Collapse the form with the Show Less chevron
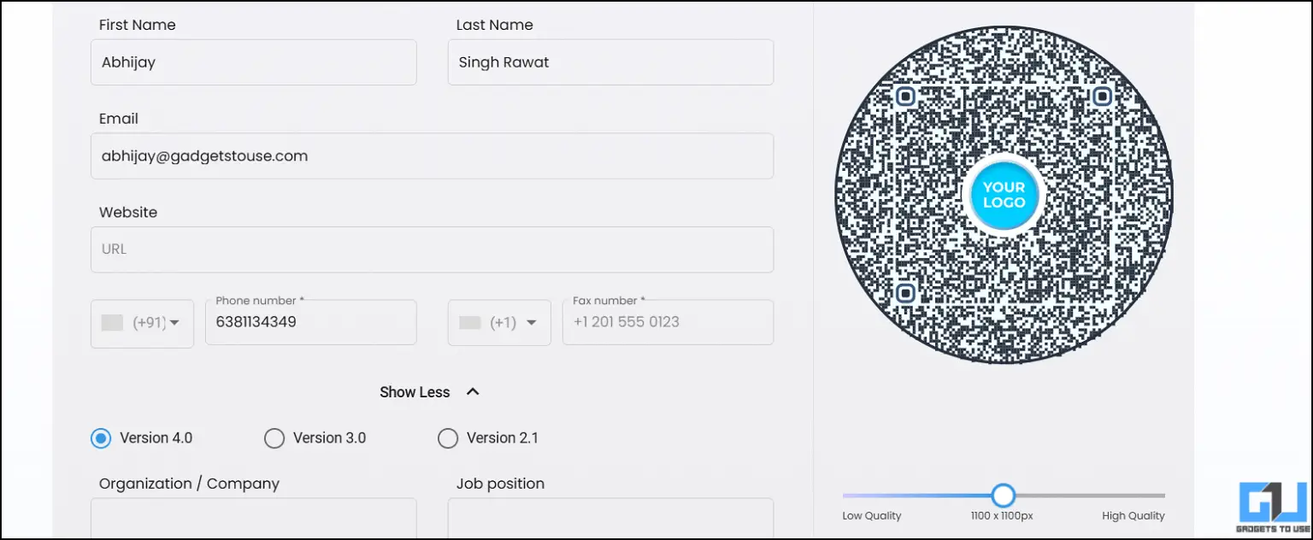 click(471, 391)
